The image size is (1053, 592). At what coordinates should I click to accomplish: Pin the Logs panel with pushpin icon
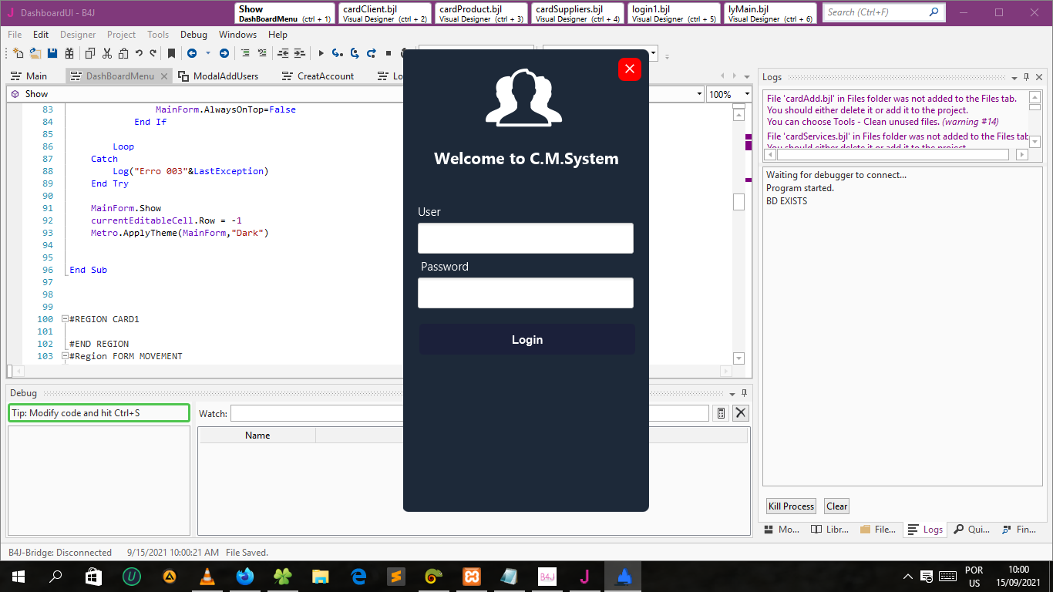1026,77
